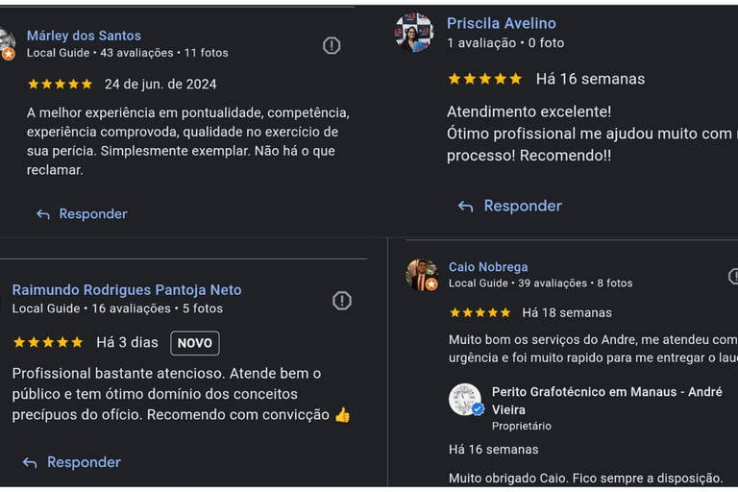Image resolution: width=738 pixels, height=492 pixels.
Task: Click report flag icon on Raimundo Rodrigues review
Action: coord(342,301)
